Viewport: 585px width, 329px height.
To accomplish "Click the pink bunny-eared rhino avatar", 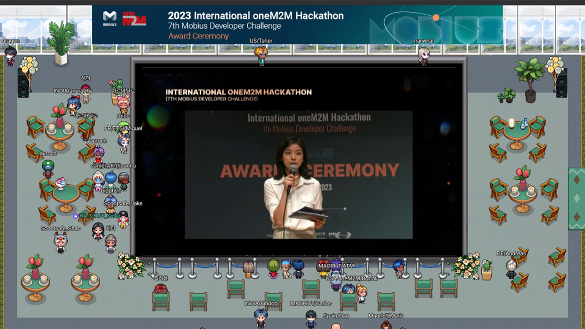I will (123, 104).
